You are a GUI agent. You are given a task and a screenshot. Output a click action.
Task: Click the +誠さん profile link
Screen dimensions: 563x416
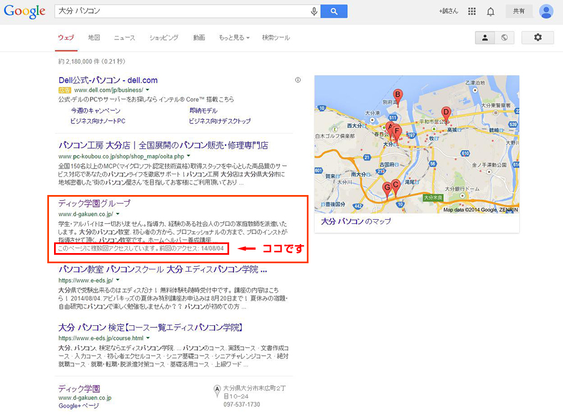[449, 11]
